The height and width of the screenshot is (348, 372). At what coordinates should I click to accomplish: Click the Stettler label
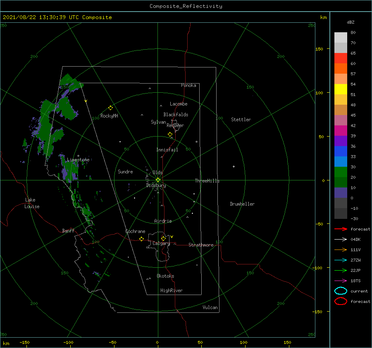(241, 120)
